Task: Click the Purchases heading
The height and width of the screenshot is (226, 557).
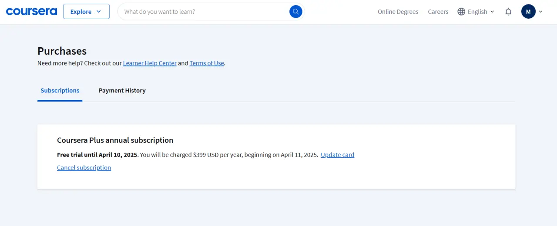Action: point(62,51)
